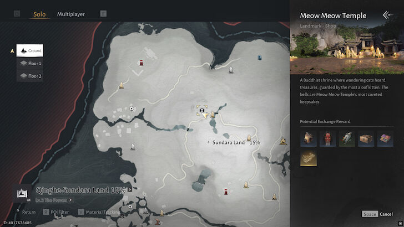The height and width of the screenshot is (227, 404).
Task: Switch to the Solo tab
Action: click(39, 14)
